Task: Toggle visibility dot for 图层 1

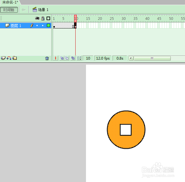Action: (37, 25)
